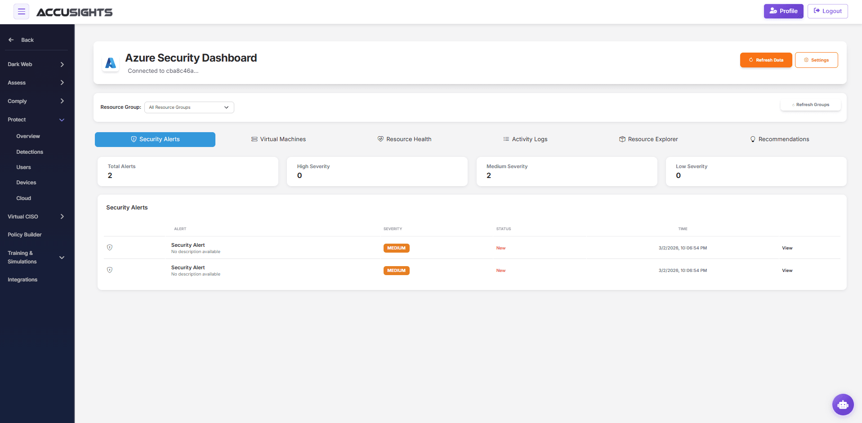The height and width of the screenshot is (423, 862).
Task: Open the Activity Logs tab
Action: click(x=525, y=139)
